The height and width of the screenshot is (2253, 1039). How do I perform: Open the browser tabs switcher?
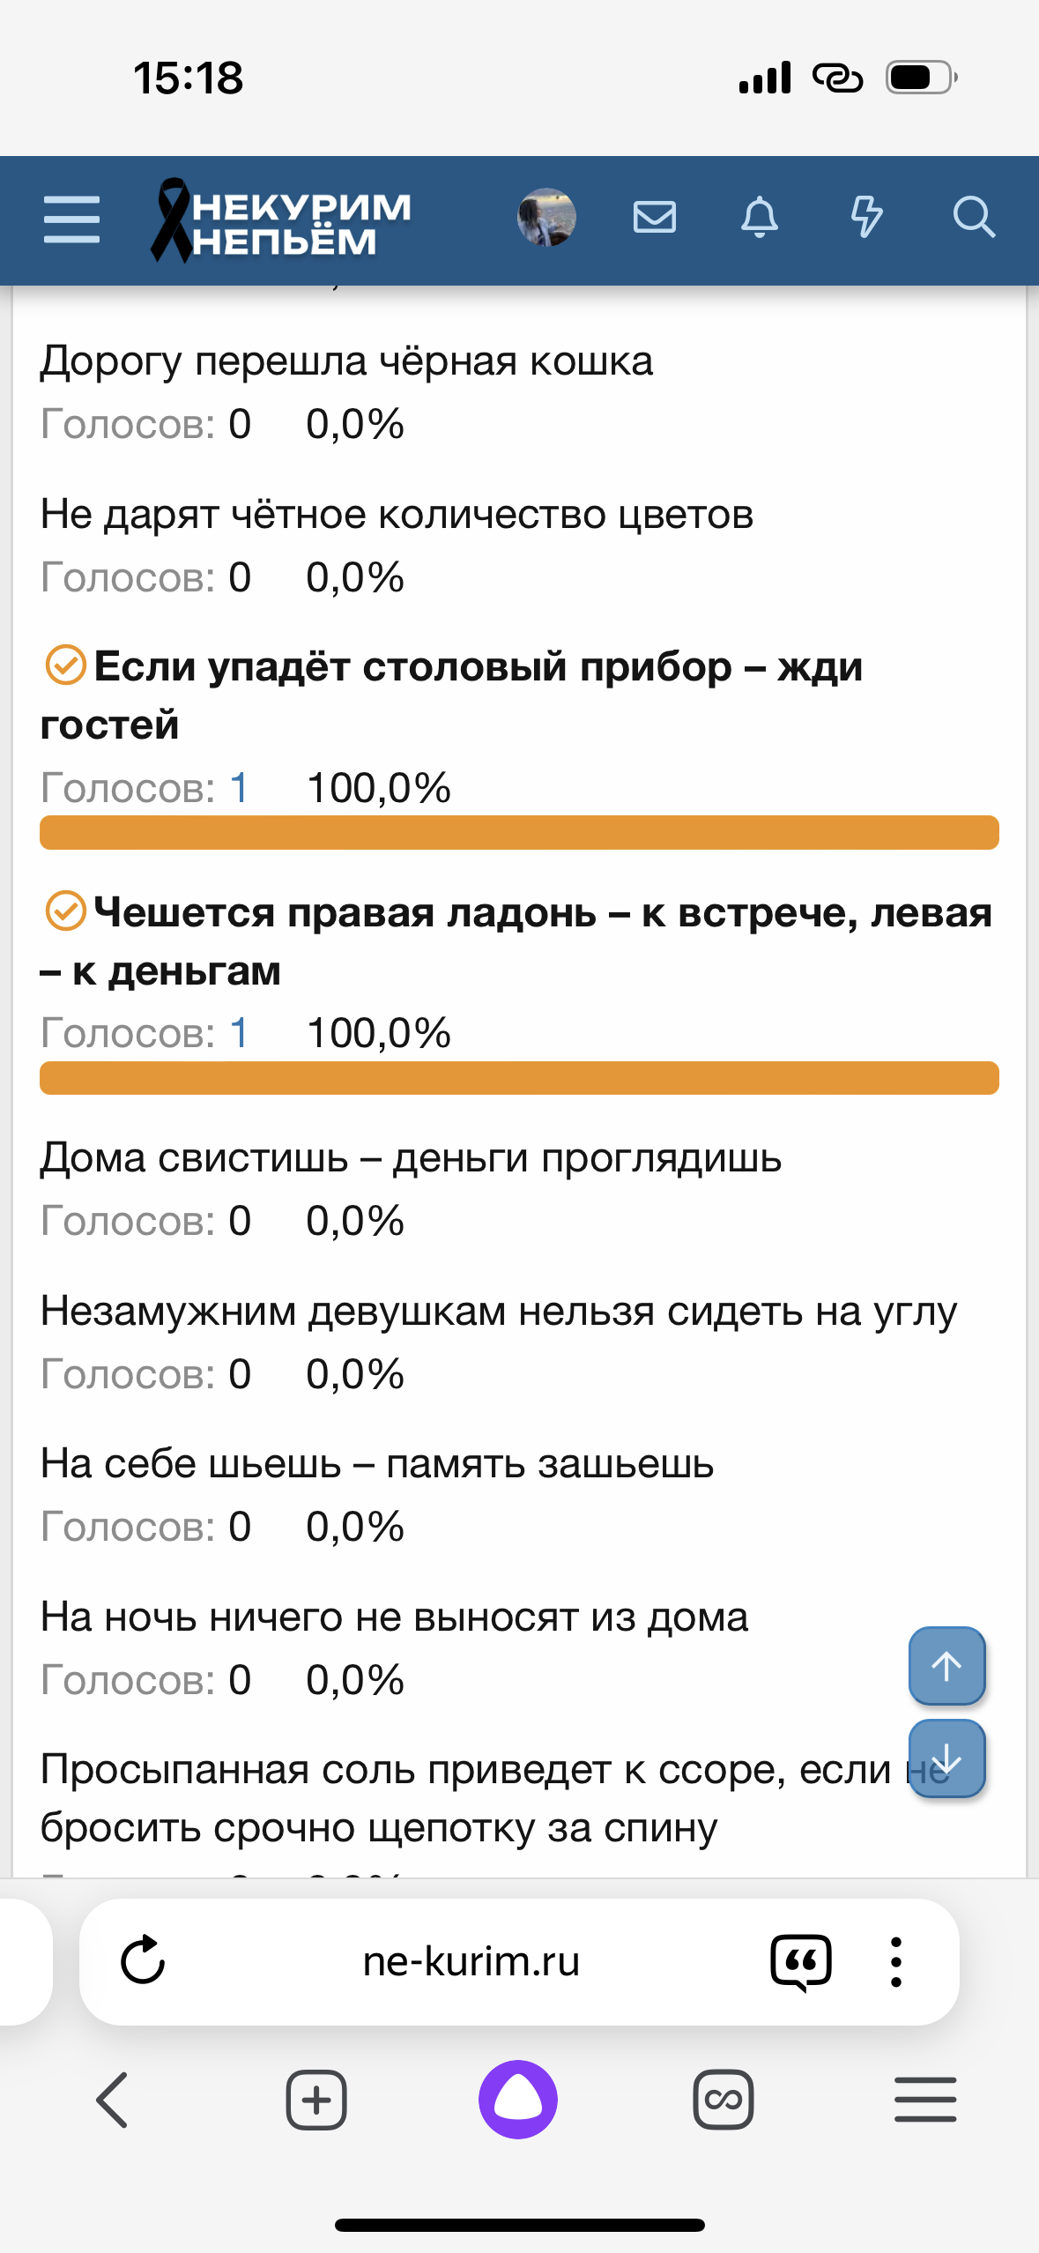tap(723, 2100)
